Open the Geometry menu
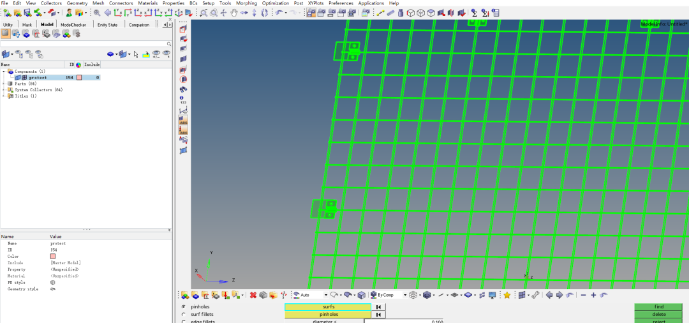 click(77, 3)
